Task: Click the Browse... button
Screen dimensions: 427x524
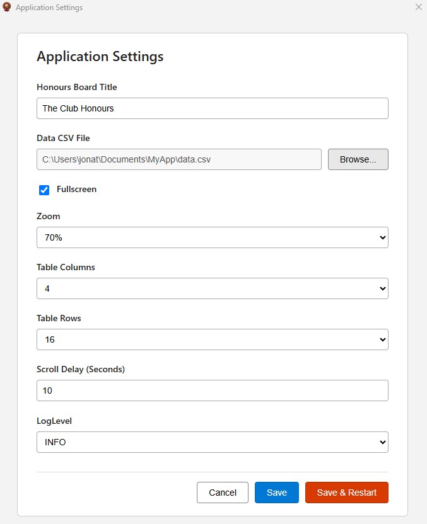Action: click(x=358, y=159)
